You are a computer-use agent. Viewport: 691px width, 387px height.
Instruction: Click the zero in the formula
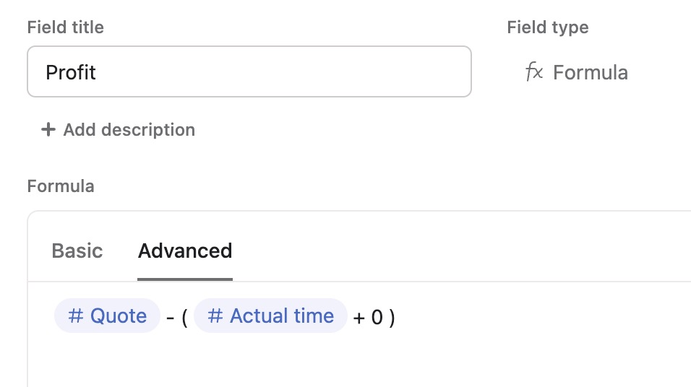pyautogui.click(x=377, y=318)
